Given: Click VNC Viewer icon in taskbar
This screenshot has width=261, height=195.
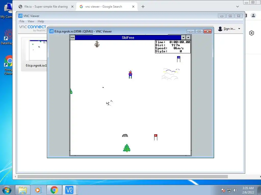Looking at the screenshot, I should 69,190.
